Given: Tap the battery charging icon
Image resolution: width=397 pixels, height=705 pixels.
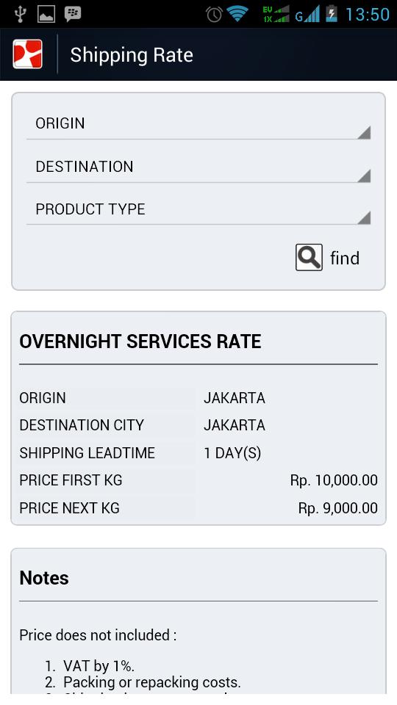Looking at the screenshot, I should 332,13.
